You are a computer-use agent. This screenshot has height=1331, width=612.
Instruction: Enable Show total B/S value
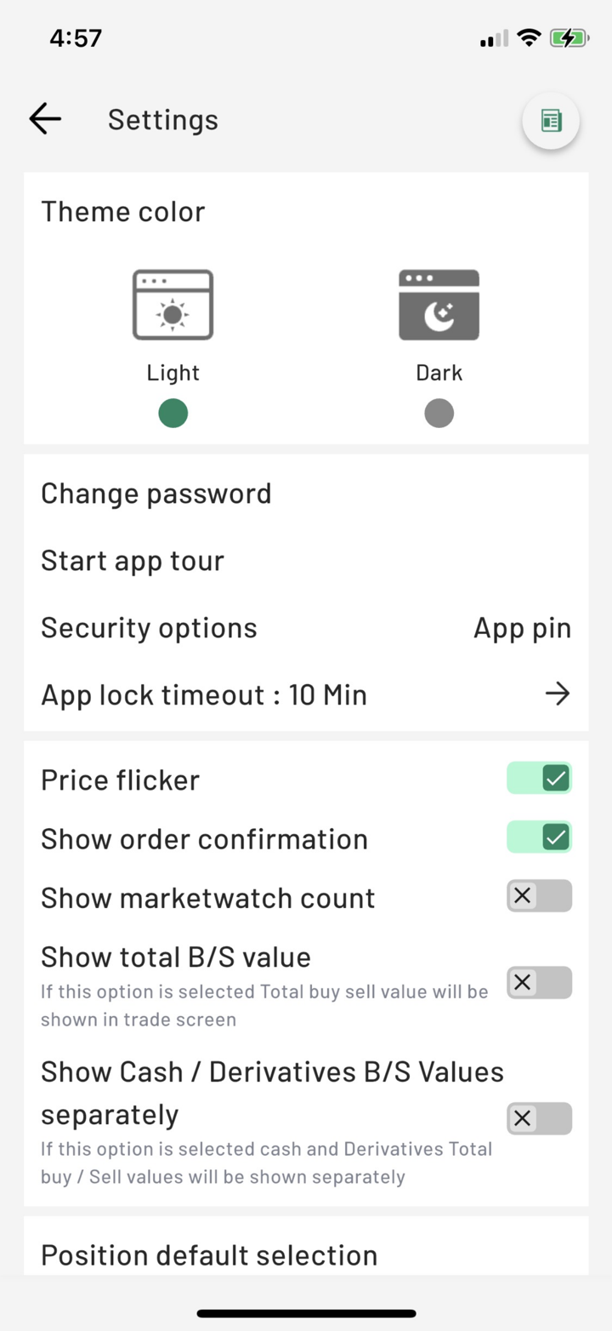[539, 983]
